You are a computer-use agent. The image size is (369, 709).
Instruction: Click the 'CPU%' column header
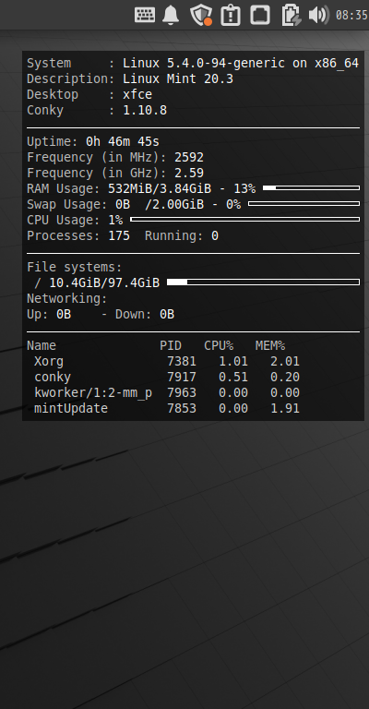[x=219, y=346]
